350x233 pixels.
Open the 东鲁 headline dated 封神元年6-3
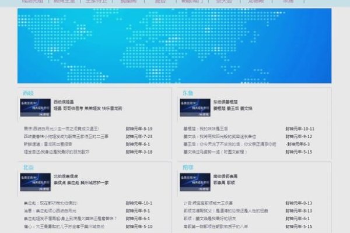pyautogui.click(x=230, y=144)
